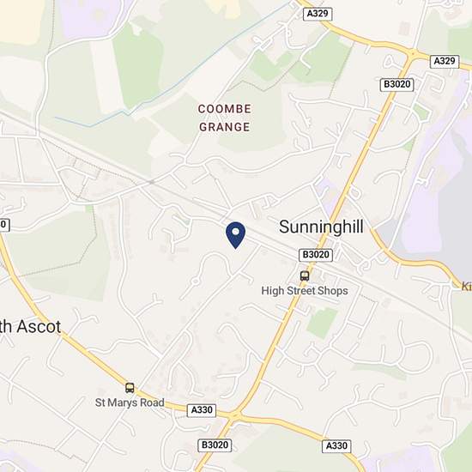This screenshot has height=472, width=472.
Task: Select the High Street Shops bus stop icon
Action: [x=305, y=275]
